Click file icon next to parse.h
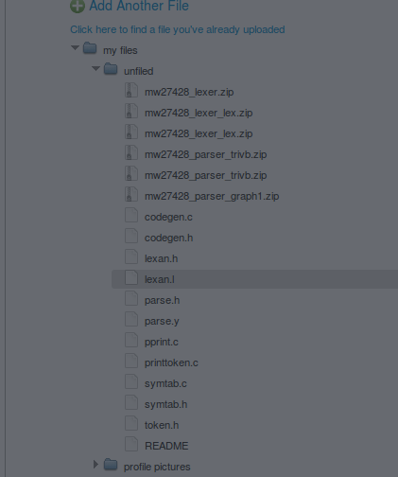 tap(131, 298)
